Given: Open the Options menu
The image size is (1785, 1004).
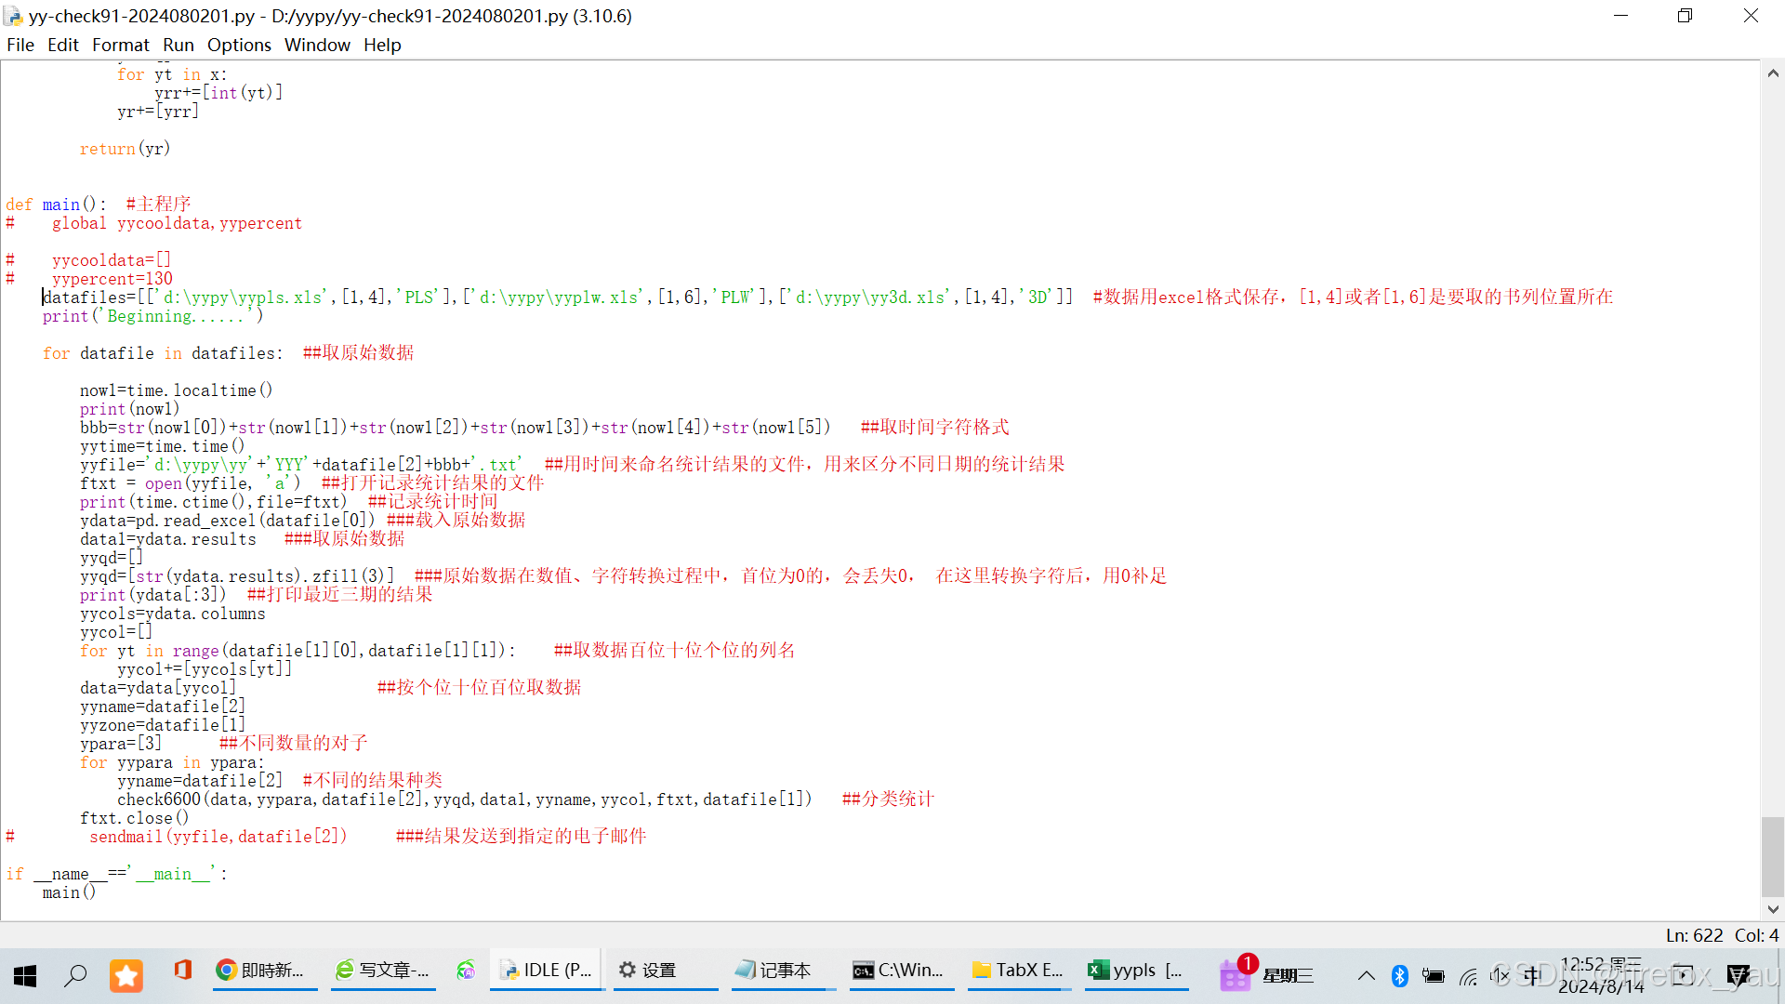Looking at the screenshot, I should tap(239, 45).
